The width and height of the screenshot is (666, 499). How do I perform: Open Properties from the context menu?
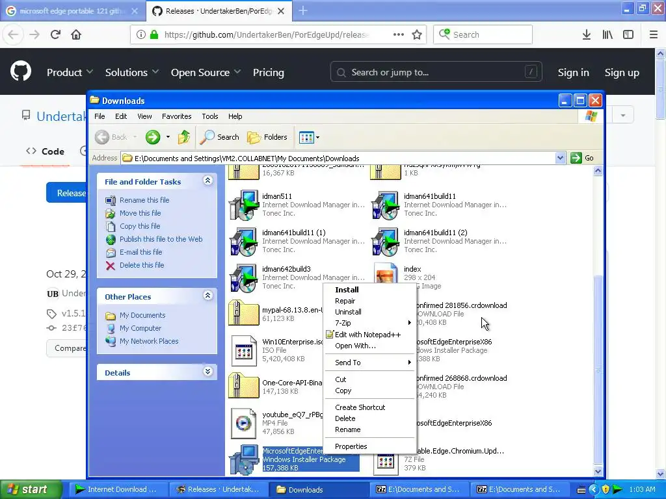(x=369, y=446)
